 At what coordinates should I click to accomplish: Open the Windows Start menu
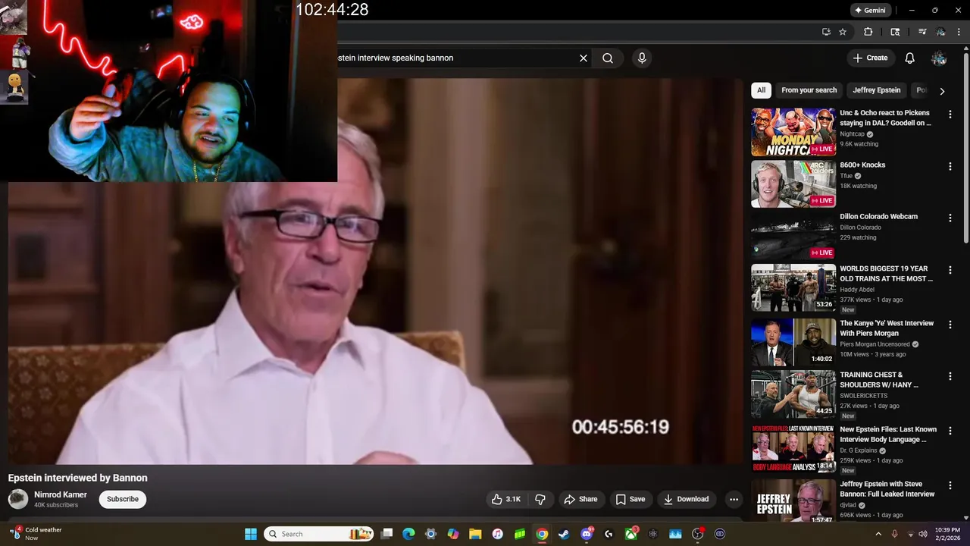point(251,534)
